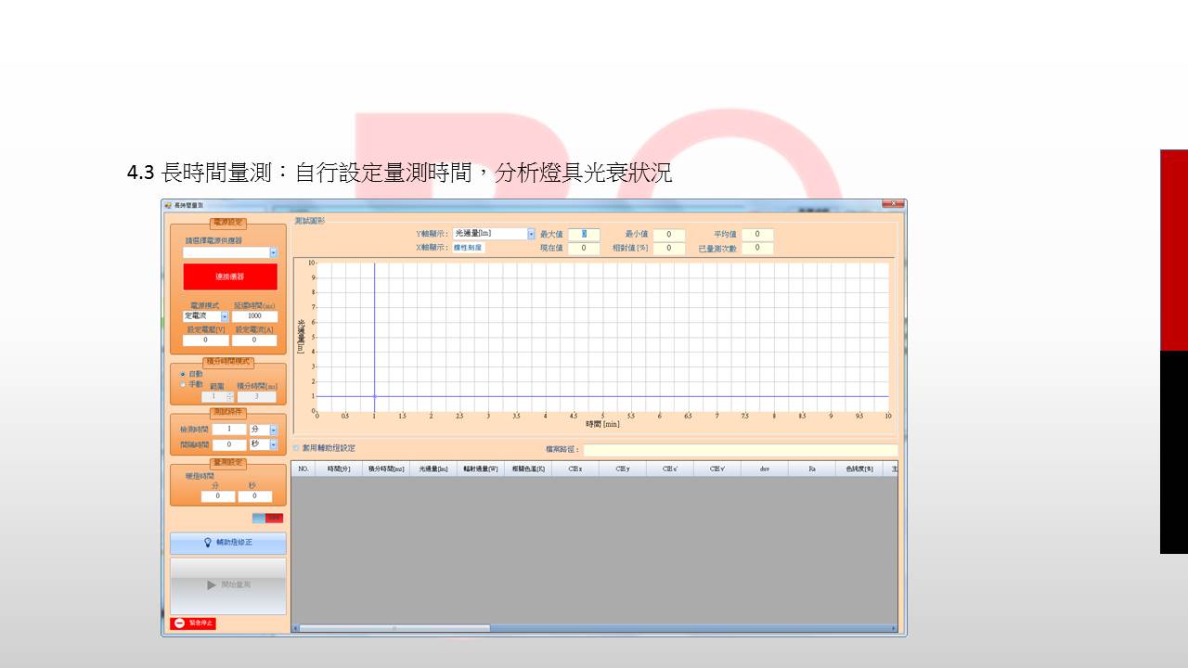Screen dimensions: 1188x668
Task: Select the 手動 integration mode radio button
Action: (x=182, y=384)
